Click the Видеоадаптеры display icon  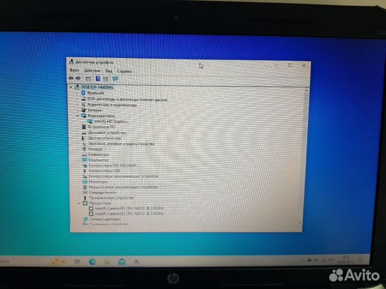pos(84,116)
